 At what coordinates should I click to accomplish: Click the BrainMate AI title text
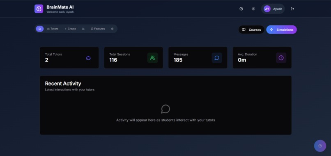[60, 7]
